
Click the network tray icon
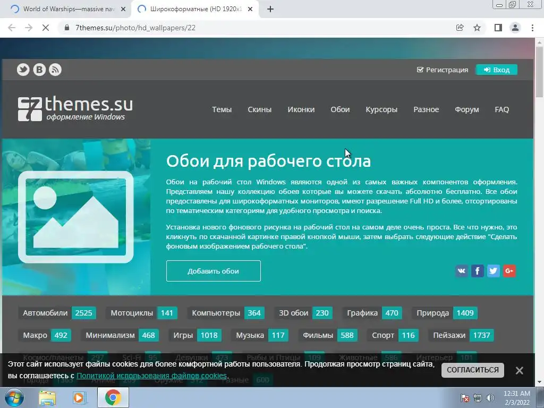click(x=478, y=398)
